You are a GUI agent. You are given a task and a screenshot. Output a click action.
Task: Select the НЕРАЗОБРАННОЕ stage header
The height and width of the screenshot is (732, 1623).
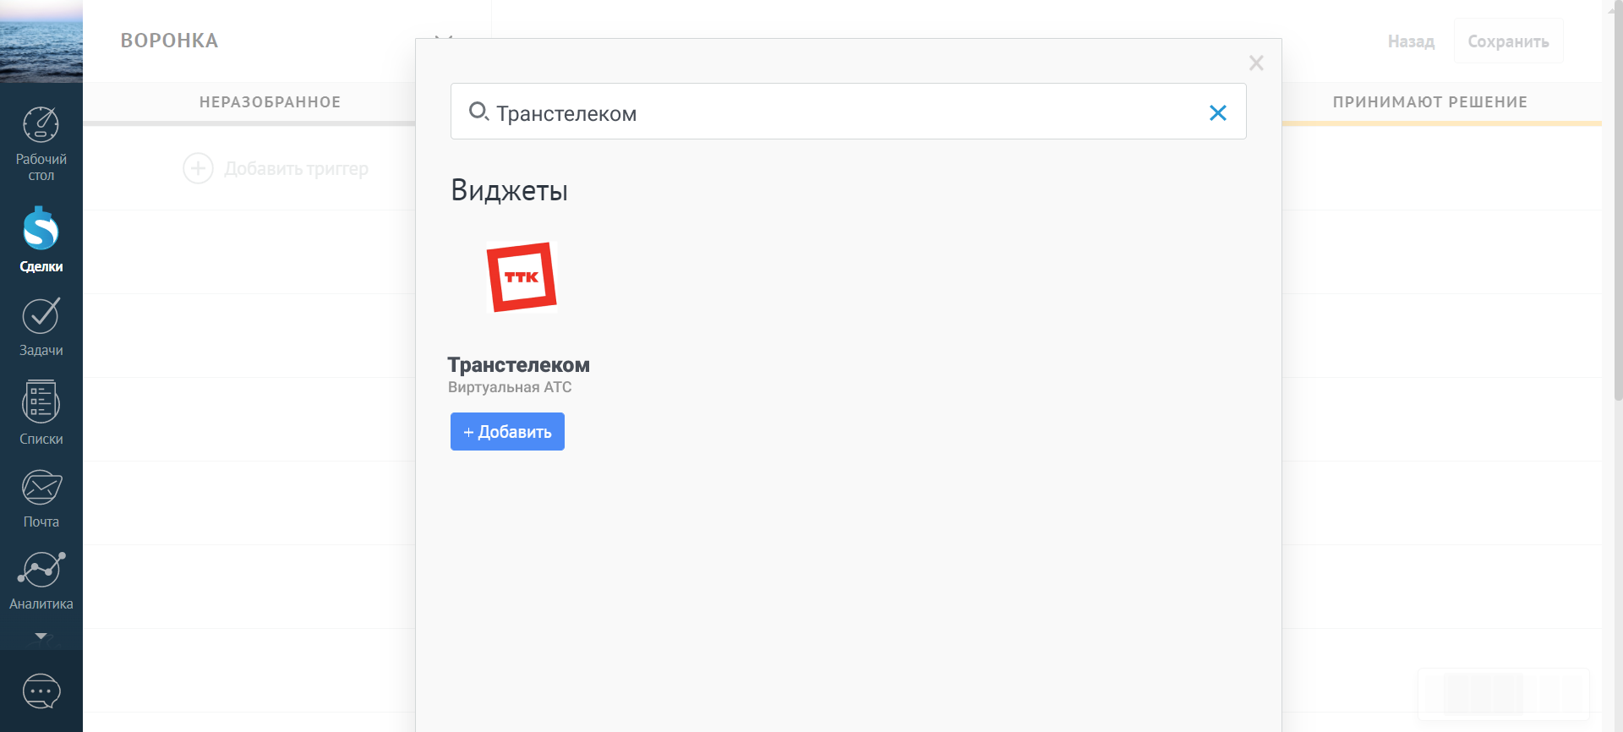[270, 102]
